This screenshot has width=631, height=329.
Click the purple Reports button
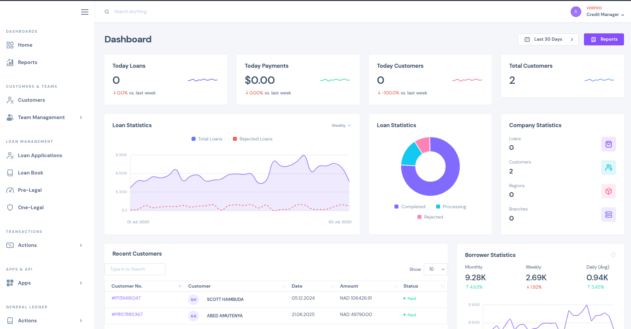[604, 39]
